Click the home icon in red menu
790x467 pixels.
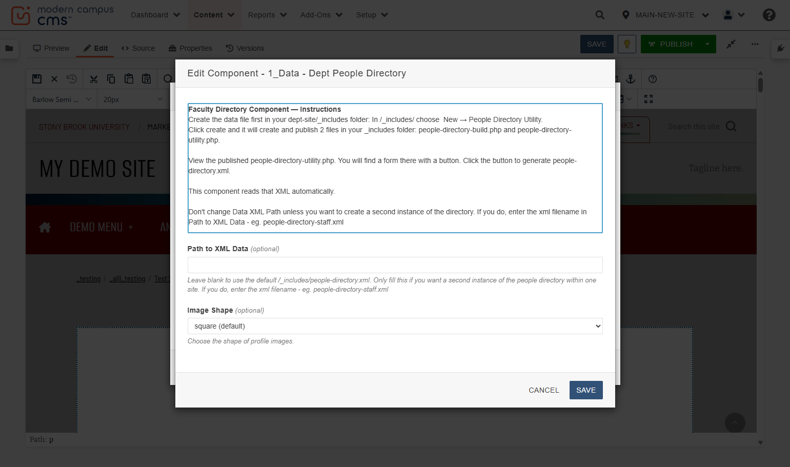[45, 227]
